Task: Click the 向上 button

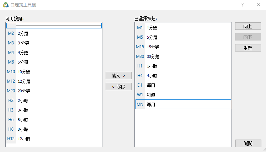Action: click(x=248, y=26)
